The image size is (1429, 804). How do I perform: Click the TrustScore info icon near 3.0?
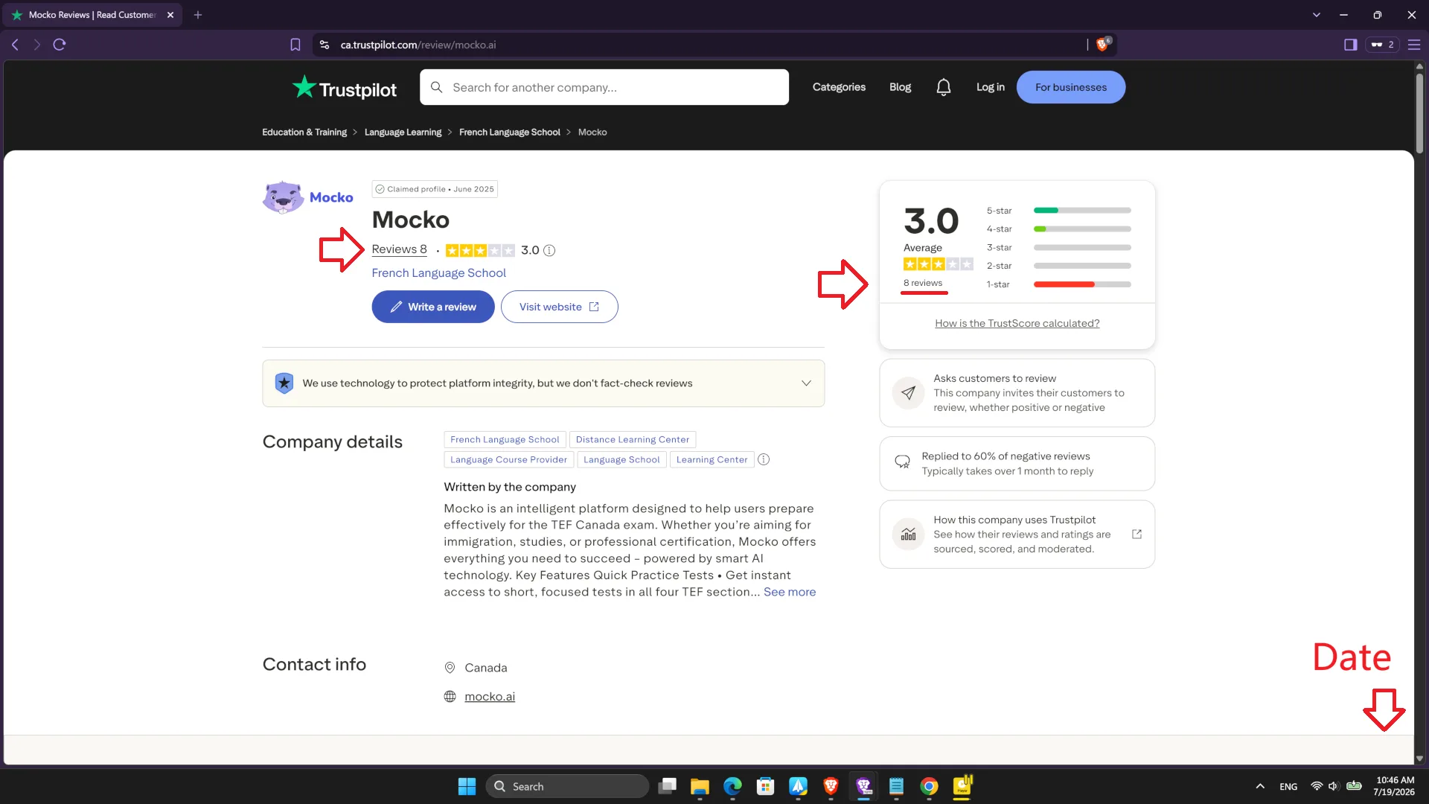tap(549, 250)
